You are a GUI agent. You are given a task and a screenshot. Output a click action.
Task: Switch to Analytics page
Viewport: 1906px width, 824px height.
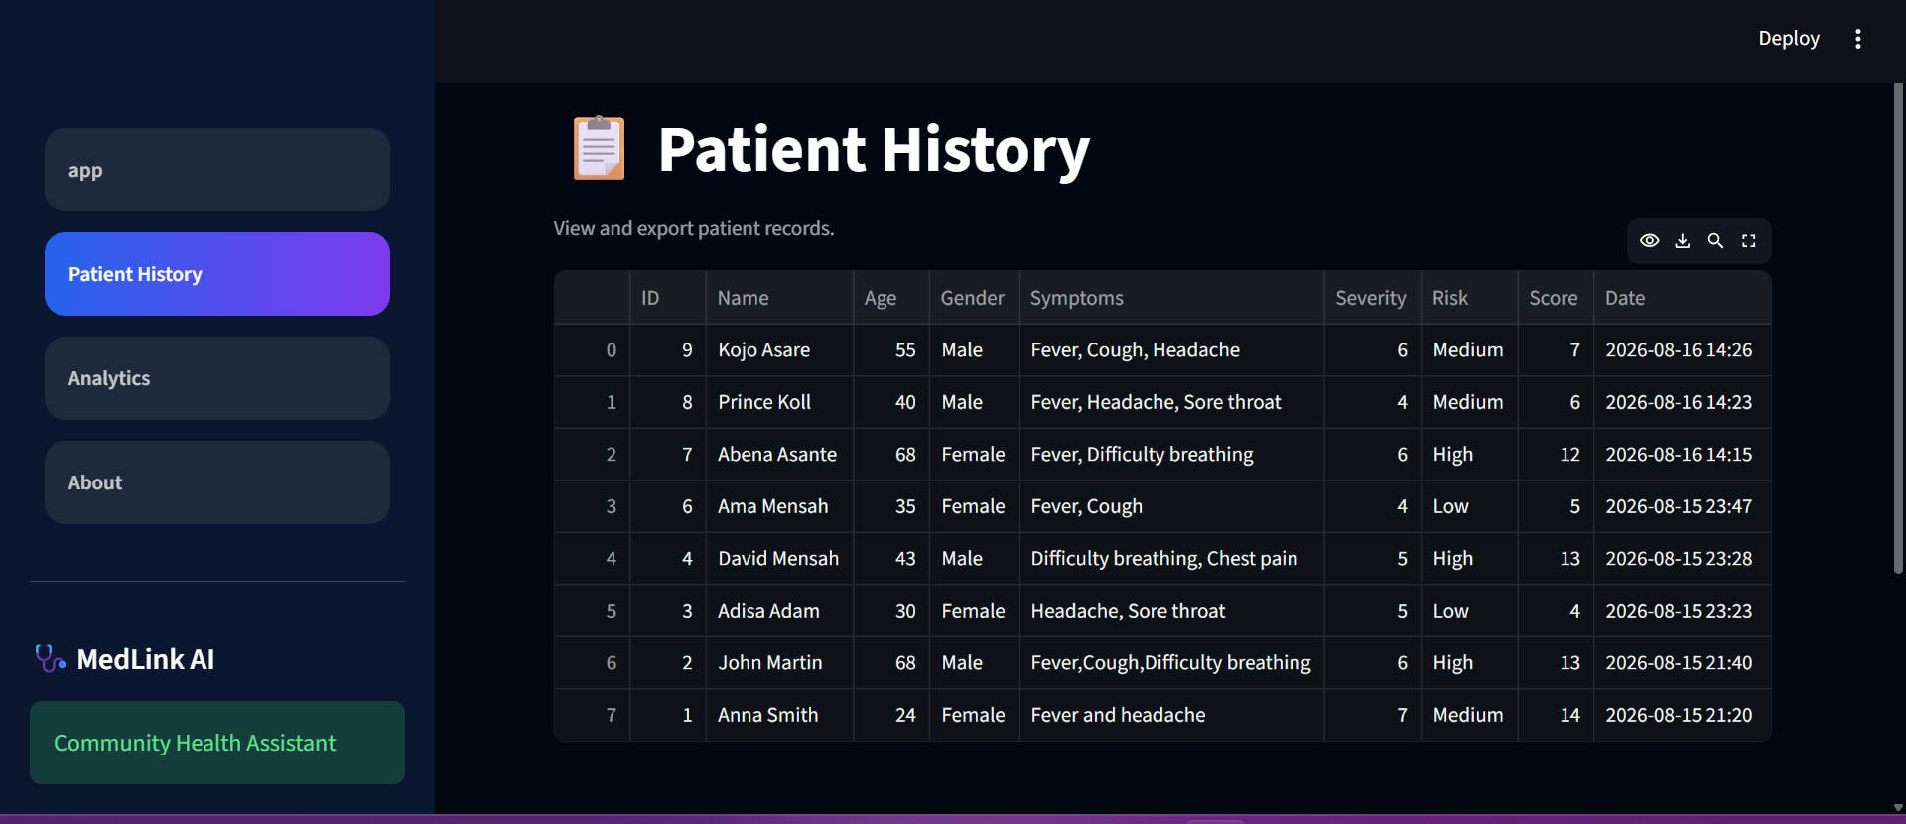pos(217,378)
